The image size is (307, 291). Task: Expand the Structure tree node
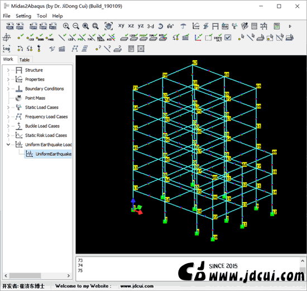click(8, 70)
